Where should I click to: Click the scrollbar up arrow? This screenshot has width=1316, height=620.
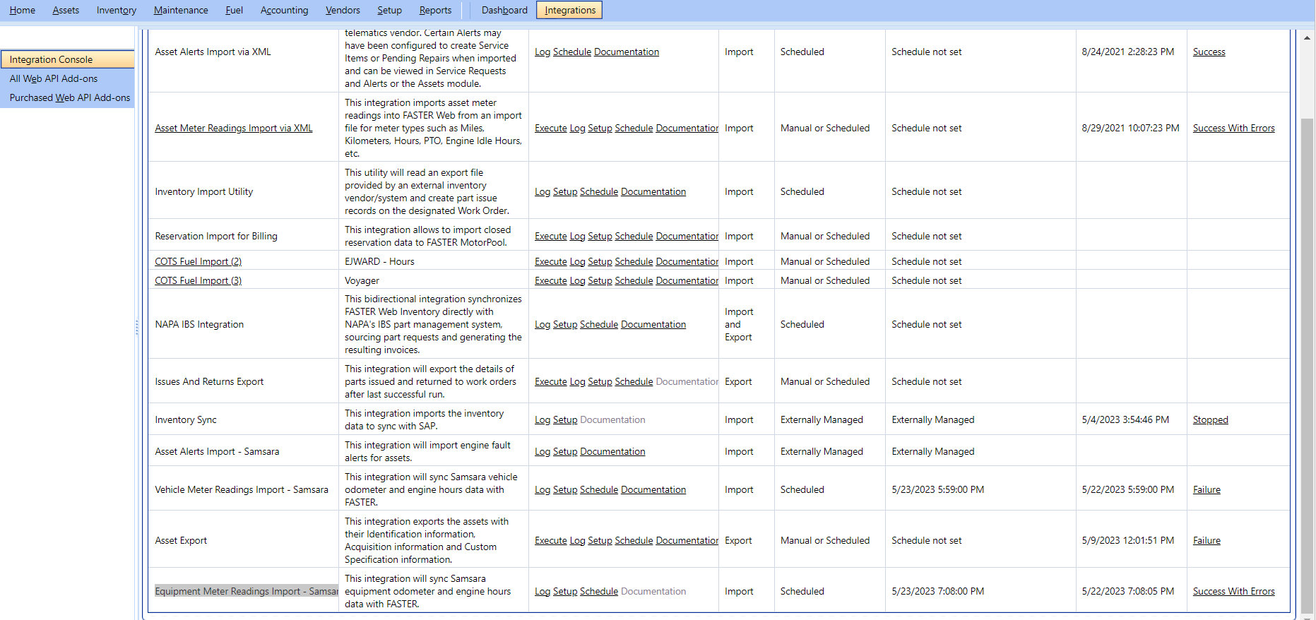(x=1307, y=37)
